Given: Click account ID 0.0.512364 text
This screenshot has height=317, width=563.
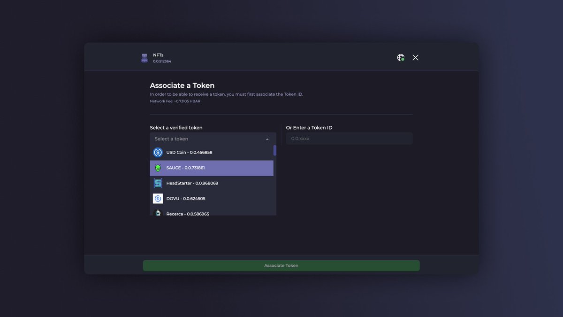Looking at the screenshot, I should 162,62.
